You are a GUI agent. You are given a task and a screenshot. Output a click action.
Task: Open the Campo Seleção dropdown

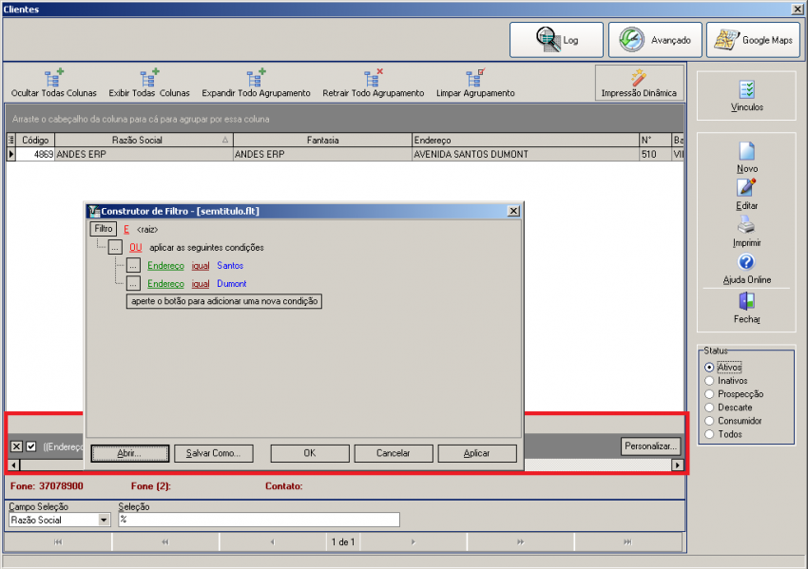(105, 521)
